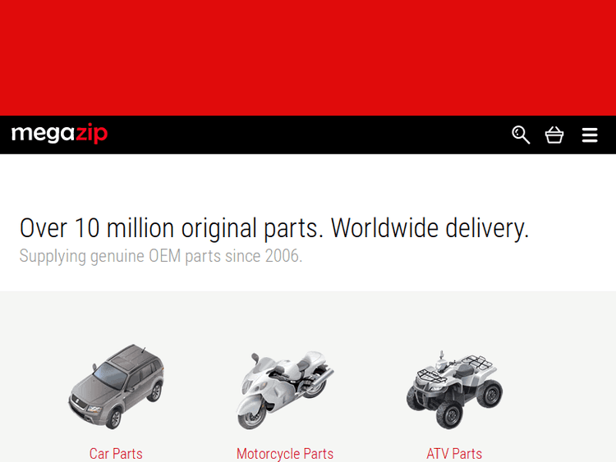616x462 pixels.
Task: Click the white 'mega' portion of the logo
Action: [43, 135]
